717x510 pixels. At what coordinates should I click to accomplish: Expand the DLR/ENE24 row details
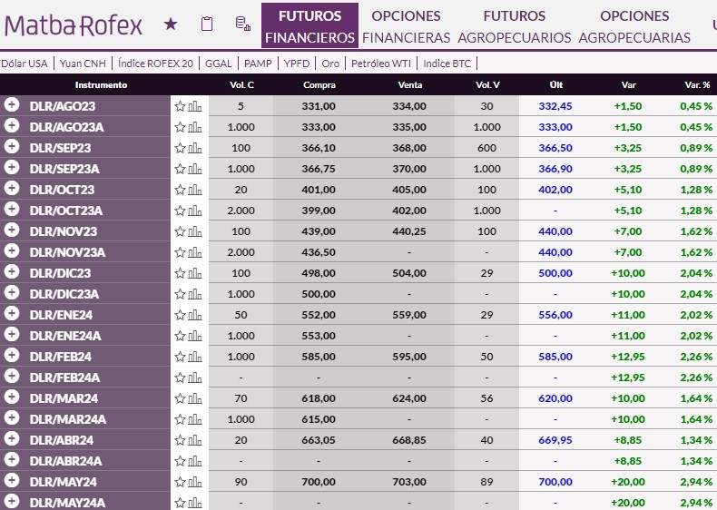(x=12, y=314)
